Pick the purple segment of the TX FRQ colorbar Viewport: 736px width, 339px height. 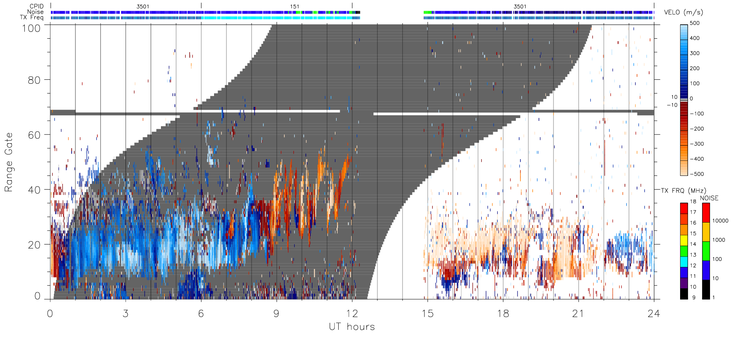pyautogui.click(x=684, y=283)
